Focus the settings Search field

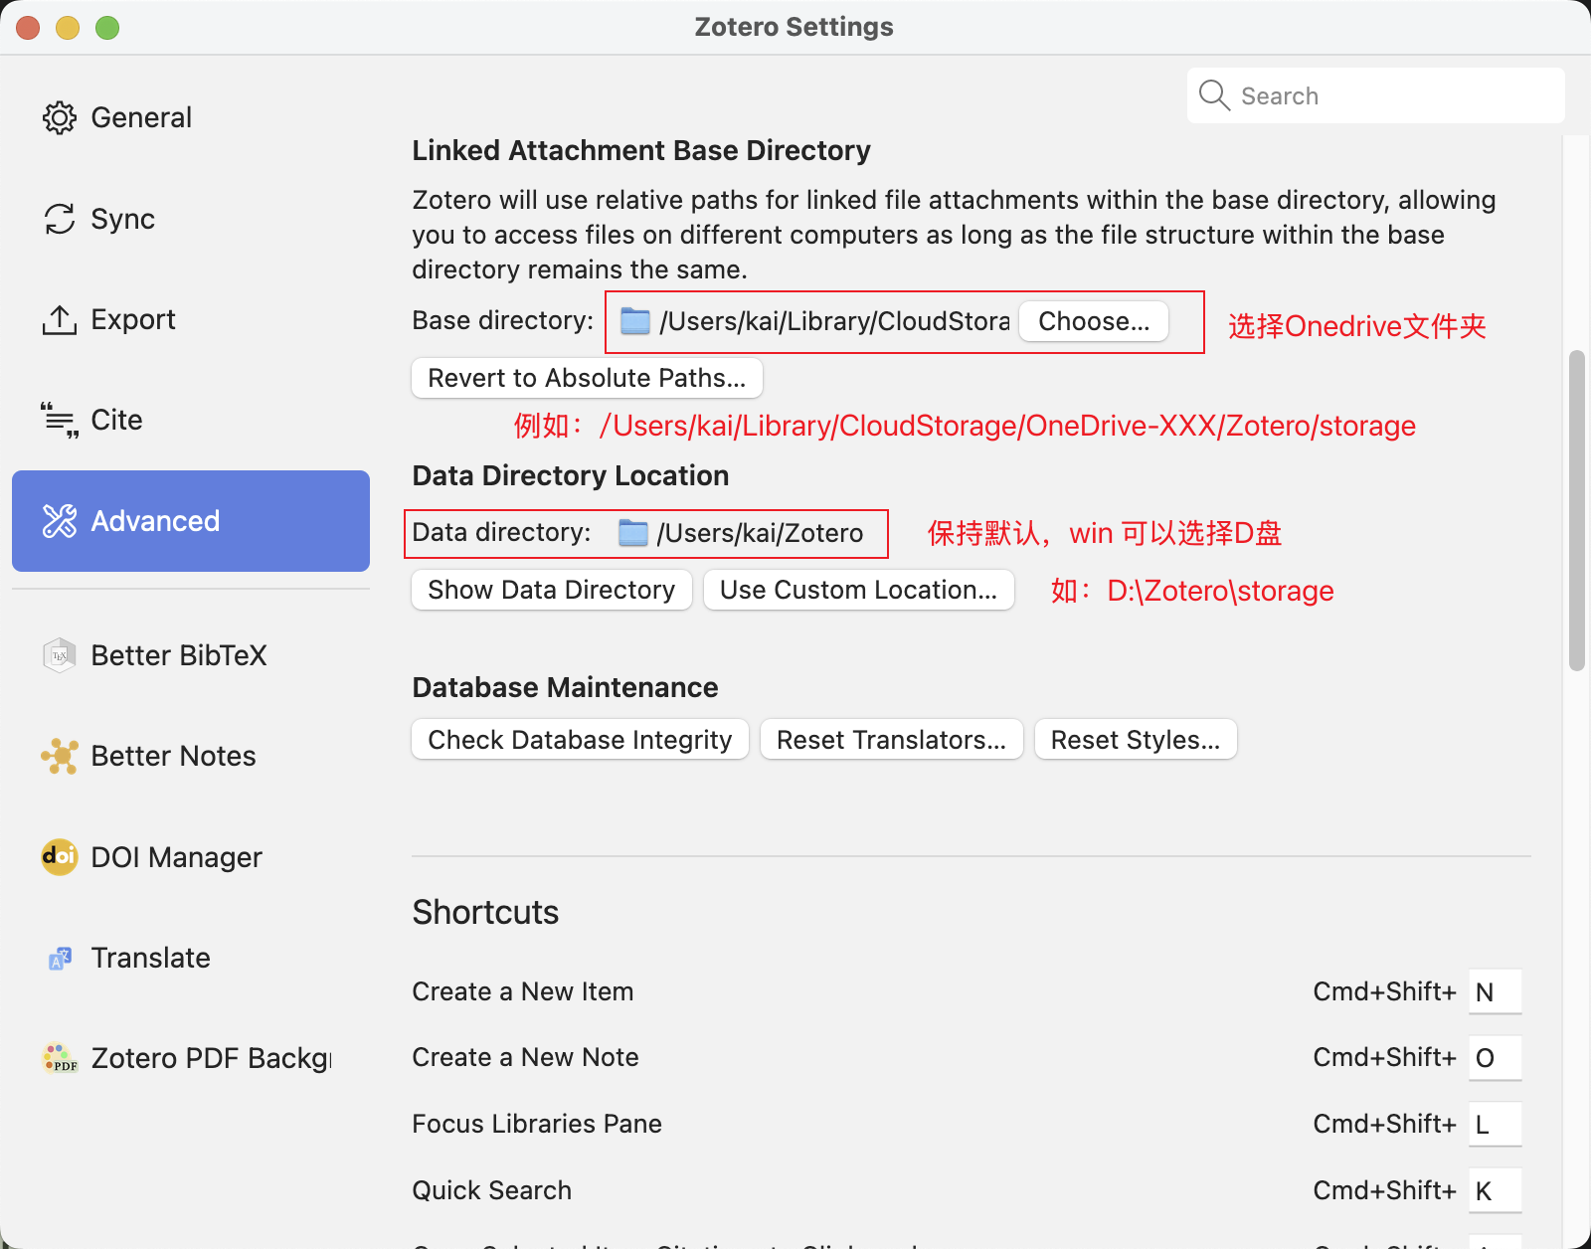tap(1376, 95)
